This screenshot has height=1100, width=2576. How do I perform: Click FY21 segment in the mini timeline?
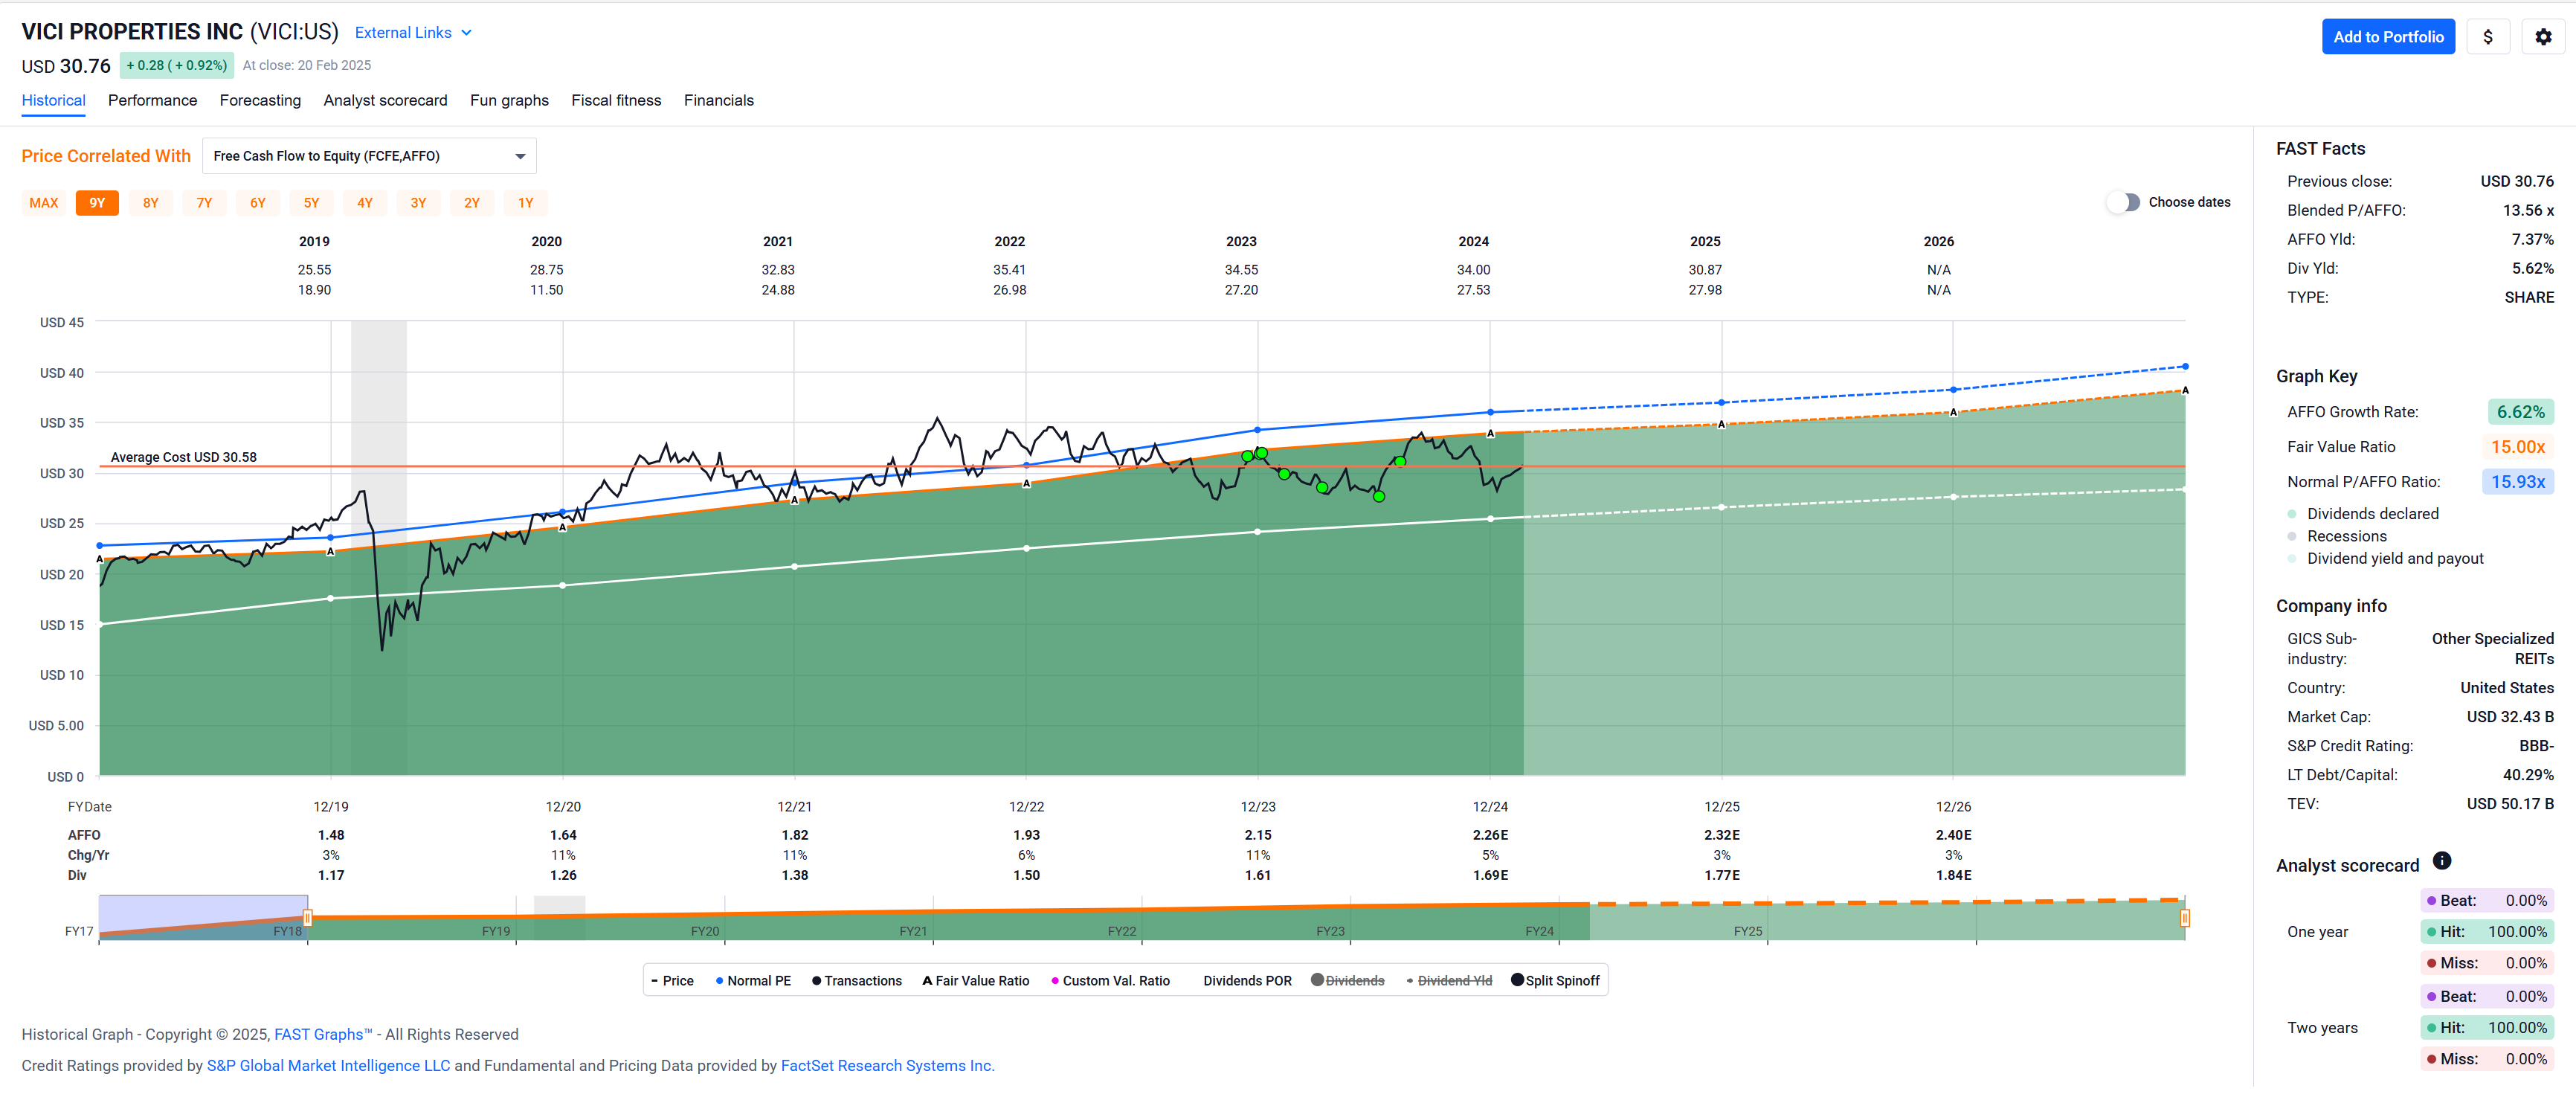point(913,931)
